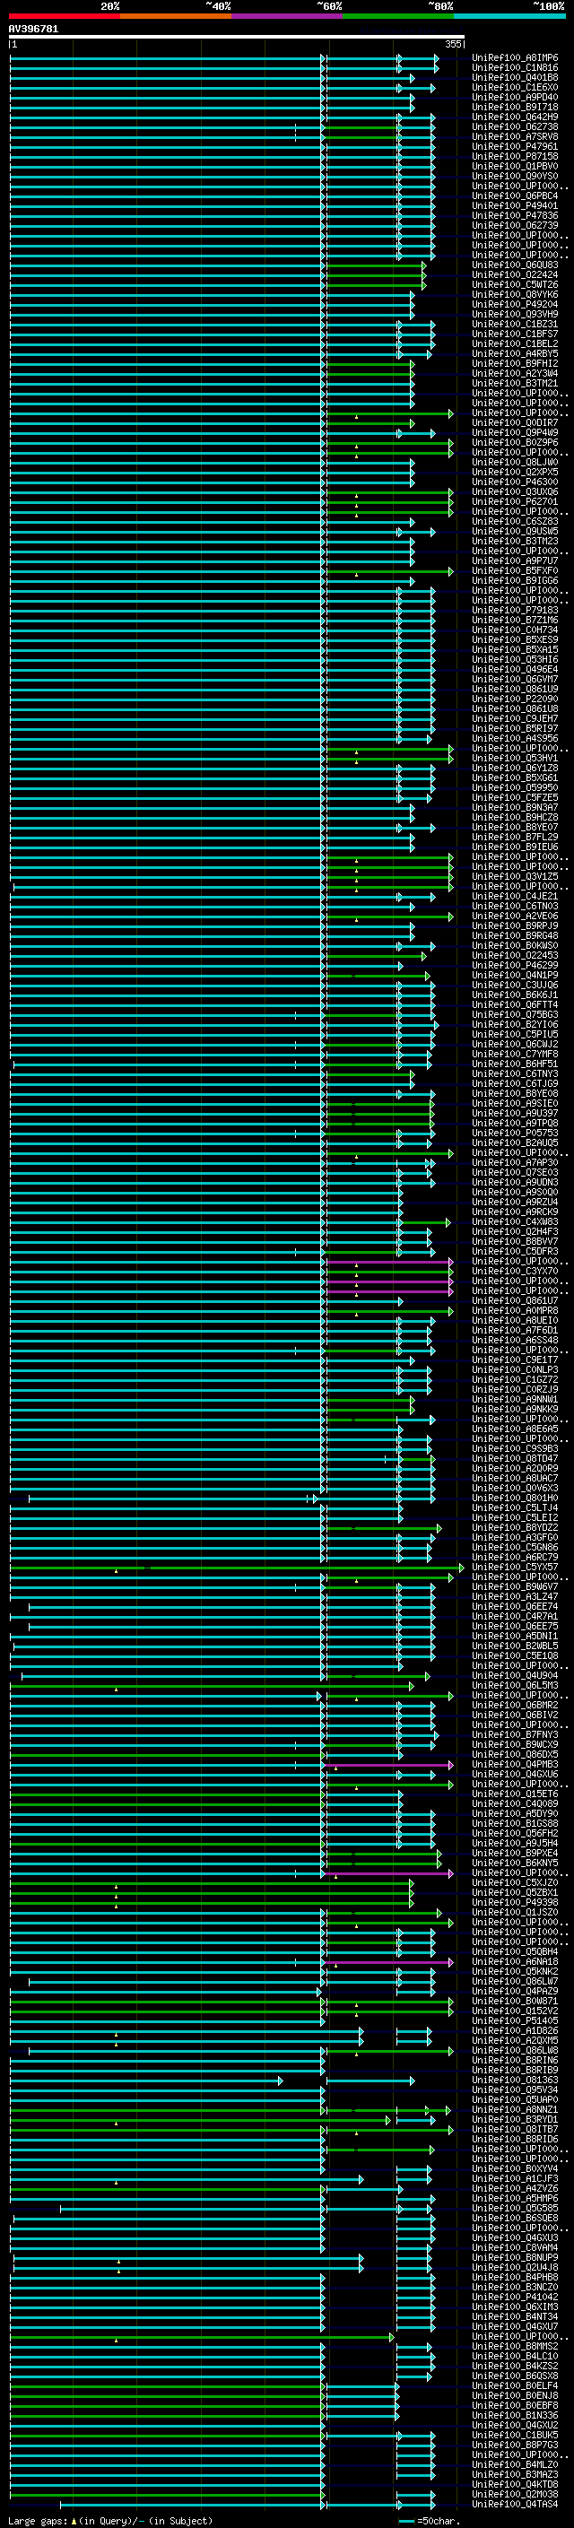Select the UniRef100_Q8VYK6 label
Image resolution: width=574 pixels, height=2528 pixels.
515,294
